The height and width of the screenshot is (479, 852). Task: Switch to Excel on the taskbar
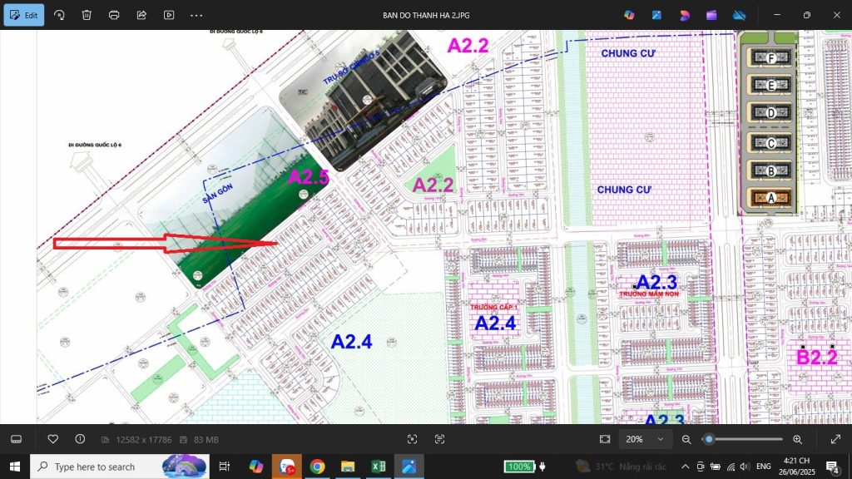(x=379, y=467)
